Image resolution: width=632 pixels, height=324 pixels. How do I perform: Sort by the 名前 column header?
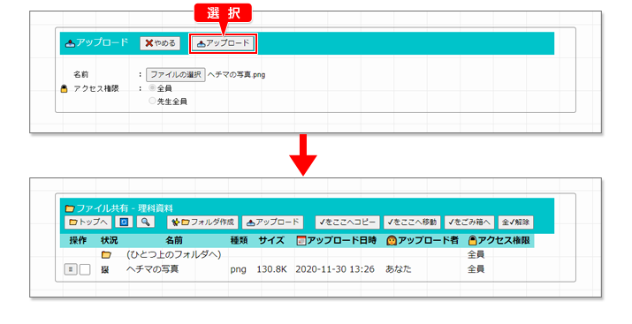coord(174,240)
